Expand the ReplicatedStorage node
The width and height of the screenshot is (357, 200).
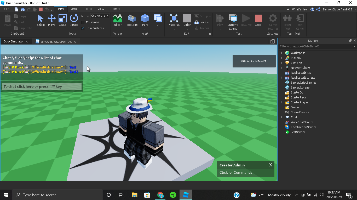pos(281,78)
